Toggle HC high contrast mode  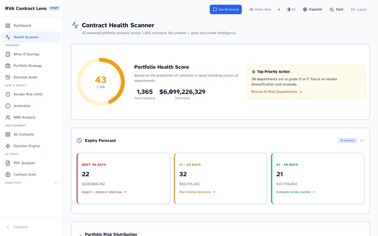click(x=291, y=9)
